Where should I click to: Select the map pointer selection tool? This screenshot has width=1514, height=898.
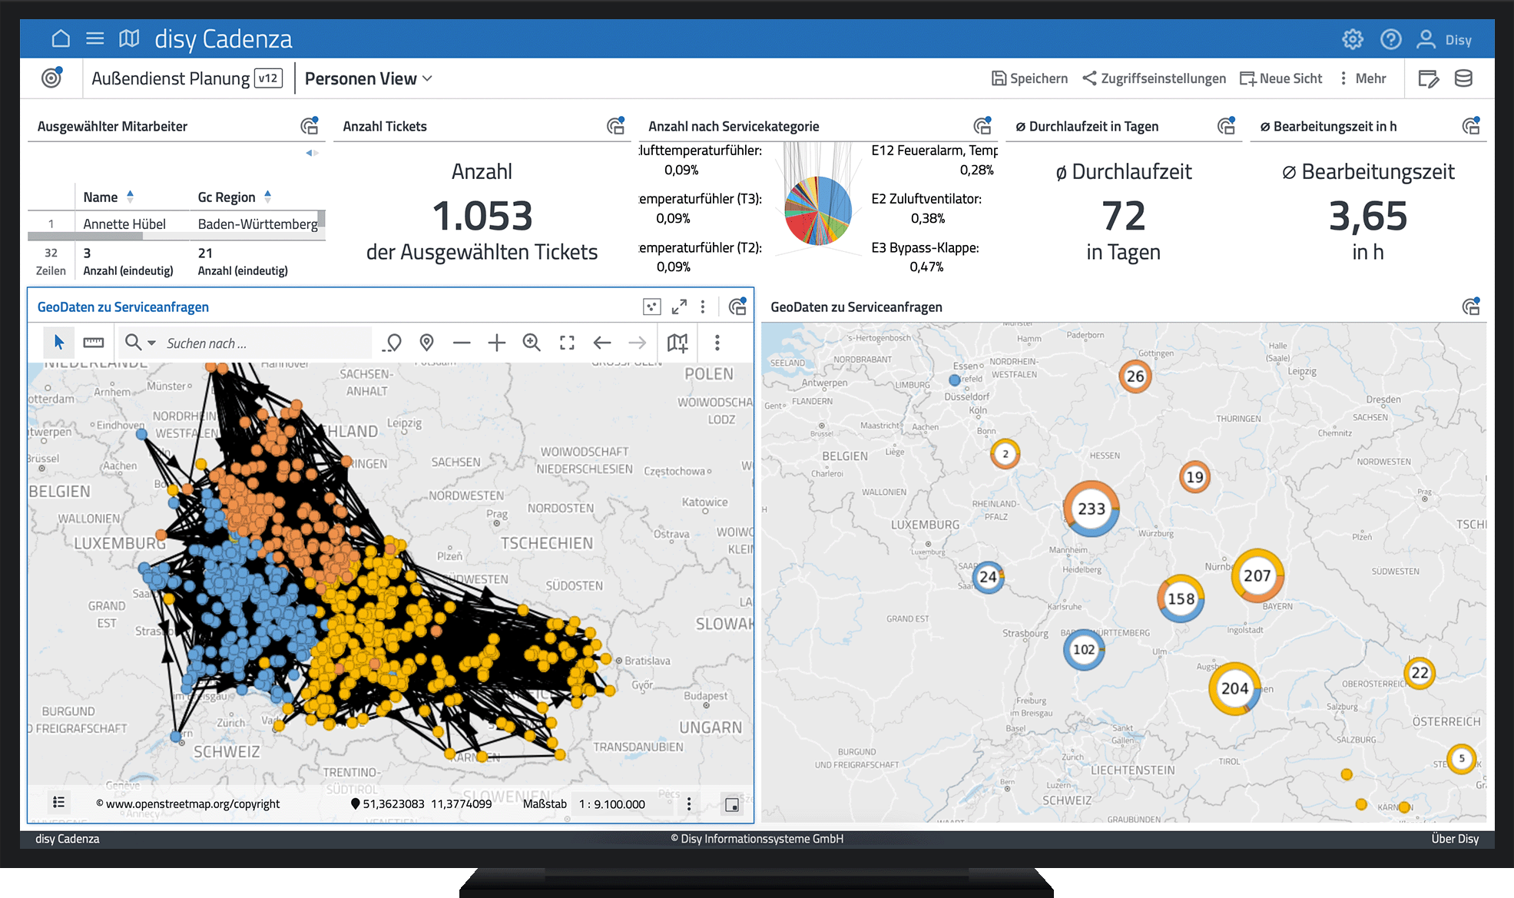coord(59,343)
